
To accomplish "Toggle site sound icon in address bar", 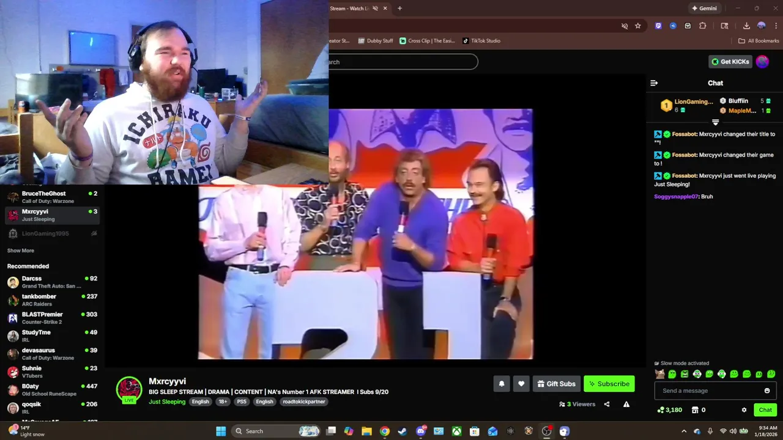I will pyautogui.click(x=625, y=26).
